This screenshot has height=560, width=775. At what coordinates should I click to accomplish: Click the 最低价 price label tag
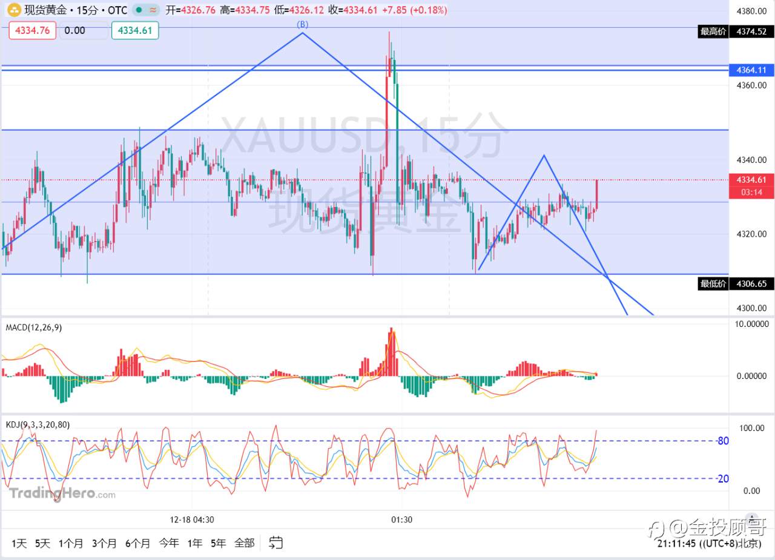click(713, 283)
